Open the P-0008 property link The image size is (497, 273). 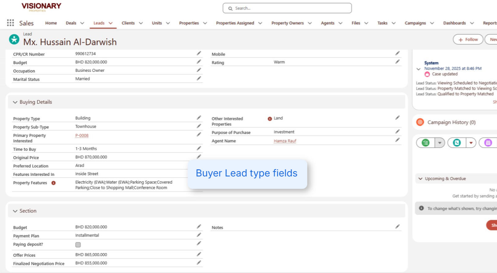click(x=82, y=136)
